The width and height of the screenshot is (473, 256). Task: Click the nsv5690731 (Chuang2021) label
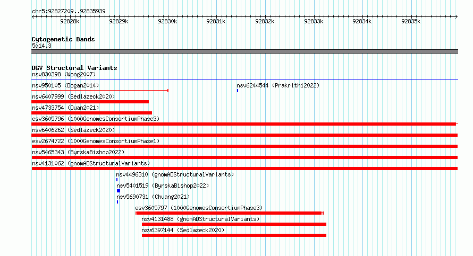[x=153, y=197]
